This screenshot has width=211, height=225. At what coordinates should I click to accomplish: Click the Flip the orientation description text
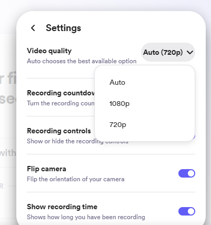click(76, 179)
